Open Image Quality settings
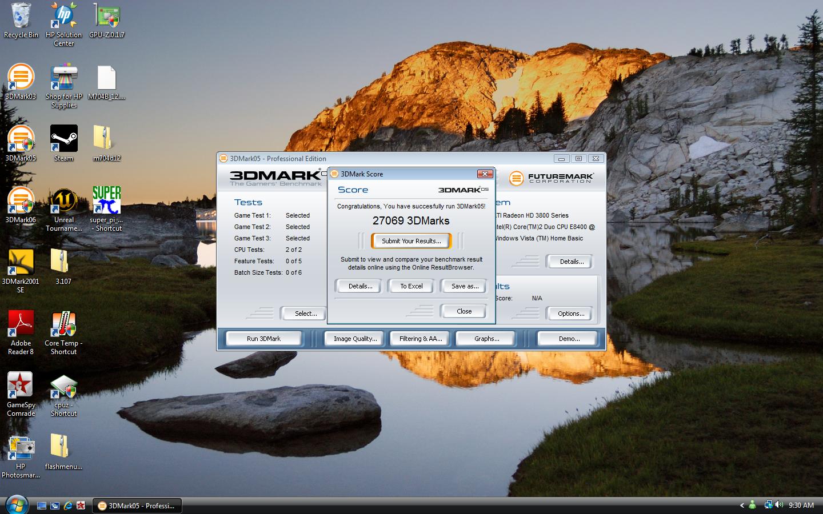Image resolution: width=823 pixels, height=514 pixels. point(355,339)
